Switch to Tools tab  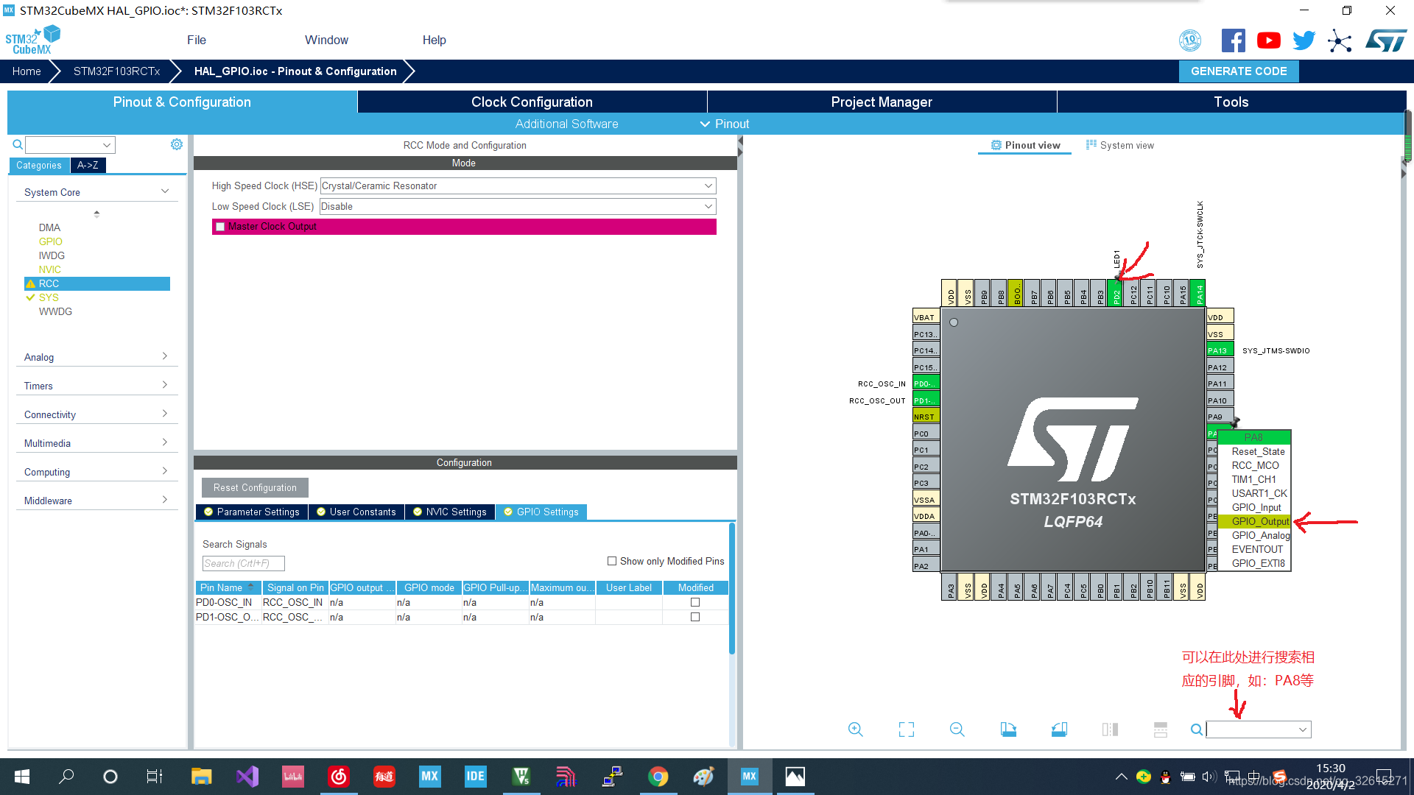1231,102
